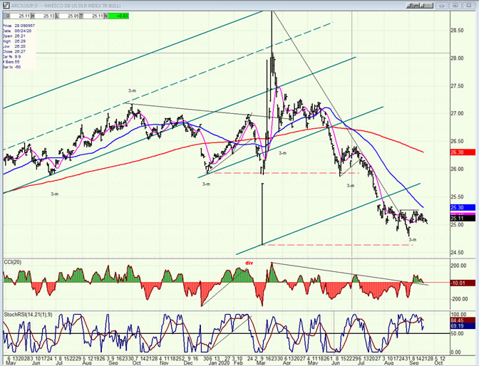
Task: Click the StochRSI(14,21(1),9) indicator label
Action: (28, 315)
